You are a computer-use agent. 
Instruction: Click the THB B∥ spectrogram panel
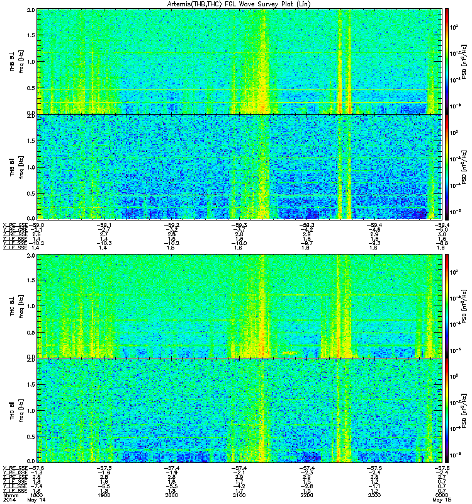239,167
